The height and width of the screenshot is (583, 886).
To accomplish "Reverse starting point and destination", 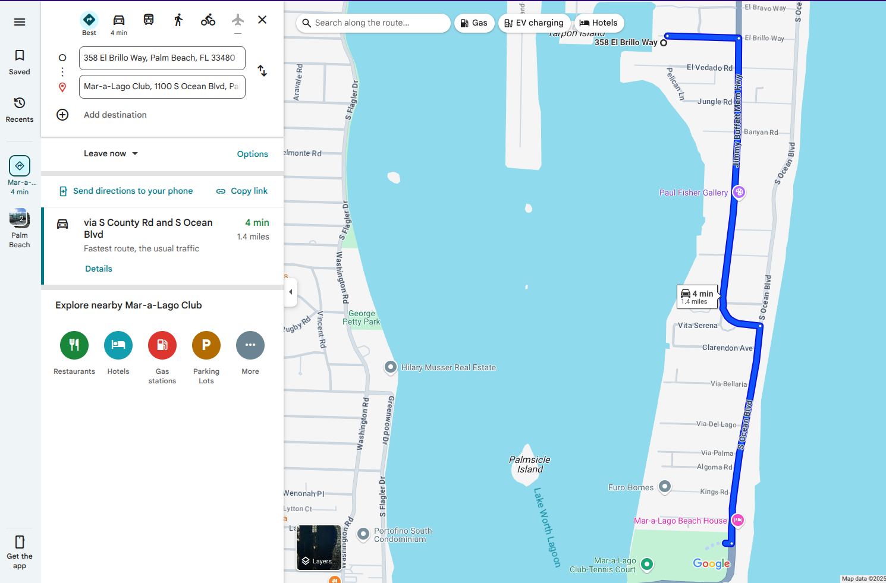I will pos(262,71).
